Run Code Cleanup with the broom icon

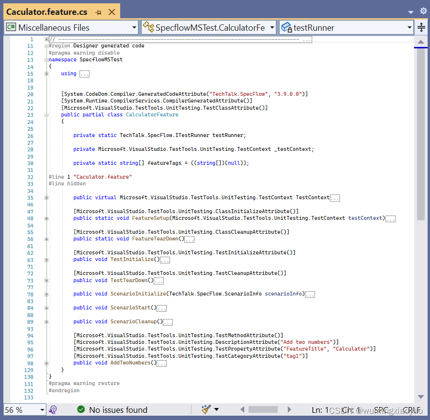point(204,410)
